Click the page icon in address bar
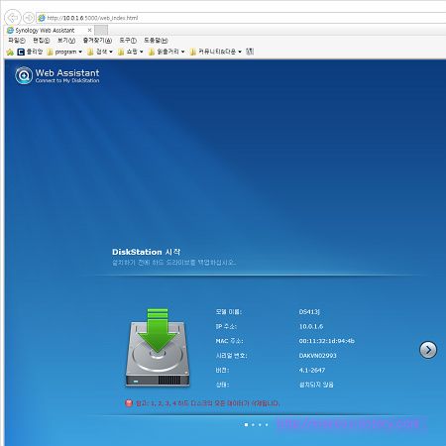 [x=42, y=18]
